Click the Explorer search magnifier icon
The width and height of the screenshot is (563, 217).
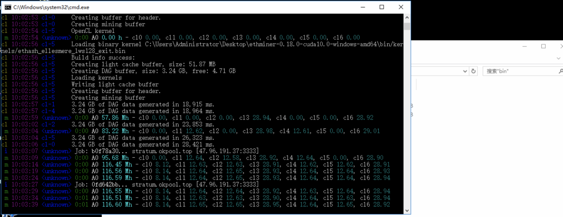pyautogui.click(x=560, y=71)
